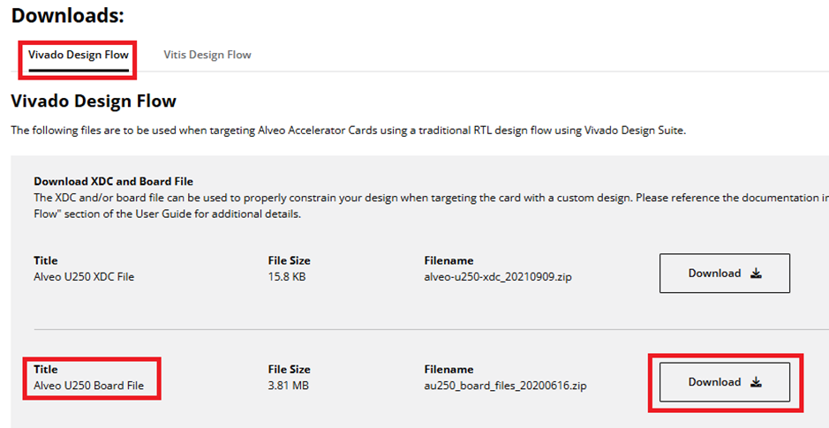
Task: Click the 3.81 MB file size value
Action: pyautogui.click(x=289, y=386)
